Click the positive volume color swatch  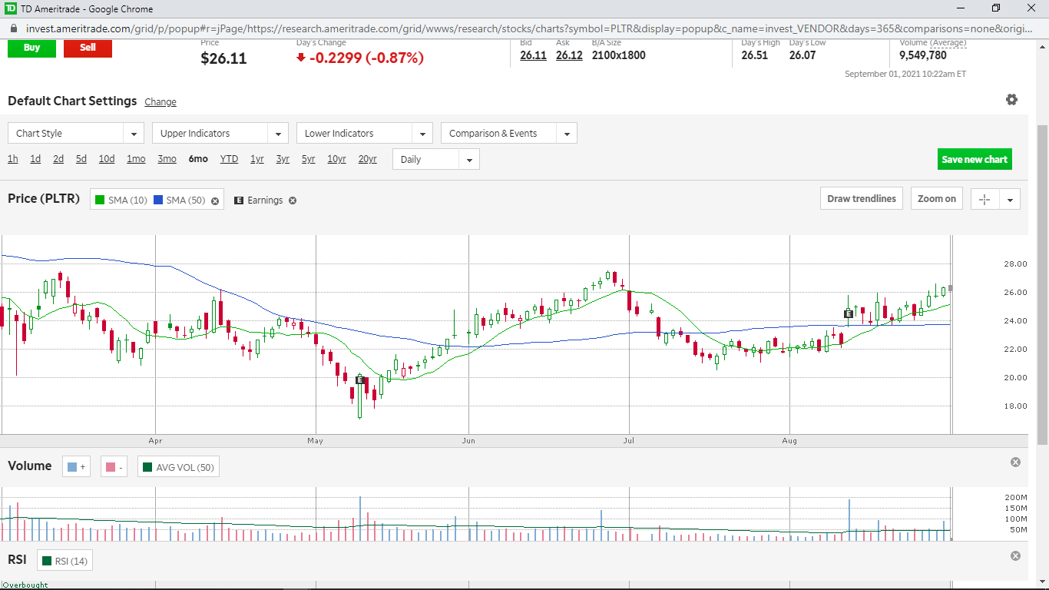tap(78, 467)
